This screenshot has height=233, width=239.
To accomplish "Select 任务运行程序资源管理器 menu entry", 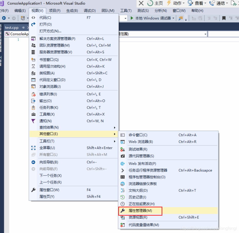I will tap(168, 170).
